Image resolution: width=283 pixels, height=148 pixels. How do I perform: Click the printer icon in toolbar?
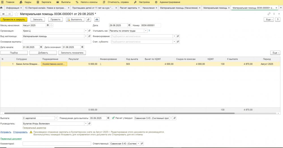click(x=97, y=20)
